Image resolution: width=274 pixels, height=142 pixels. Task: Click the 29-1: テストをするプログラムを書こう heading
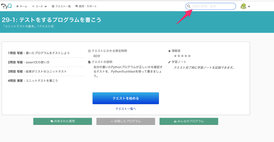click(x=52, y=20)
